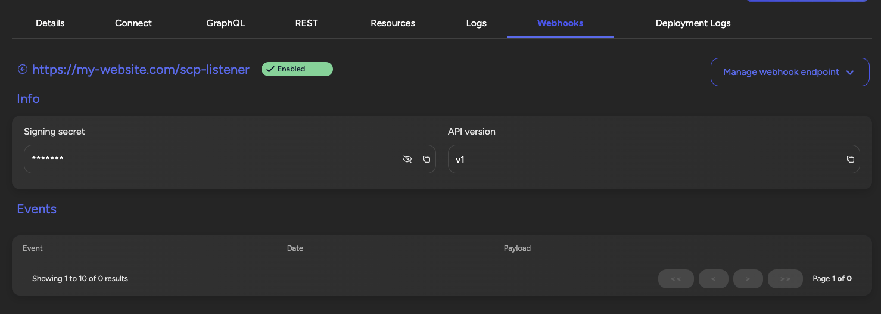Copy the API version value

pyautogui.click(x=851, y=159)
